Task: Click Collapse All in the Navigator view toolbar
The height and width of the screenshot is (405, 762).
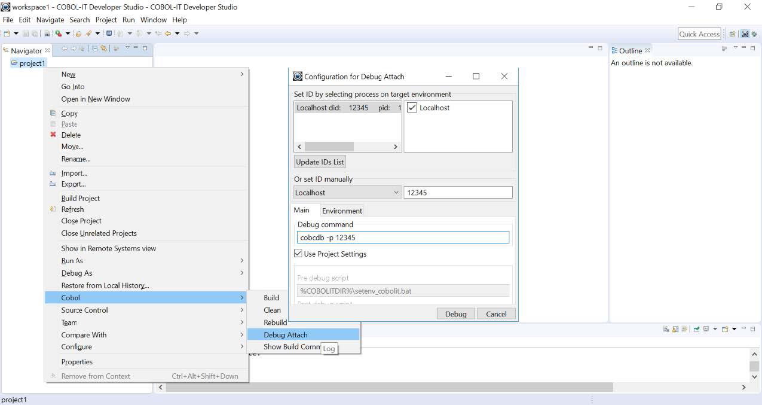Action: pos(94,48)
